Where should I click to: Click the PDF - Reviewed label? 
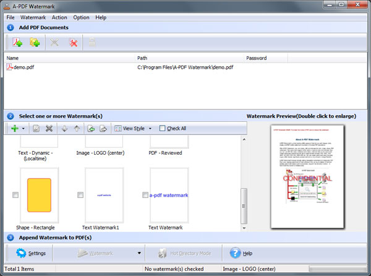(x=165, y=153)
